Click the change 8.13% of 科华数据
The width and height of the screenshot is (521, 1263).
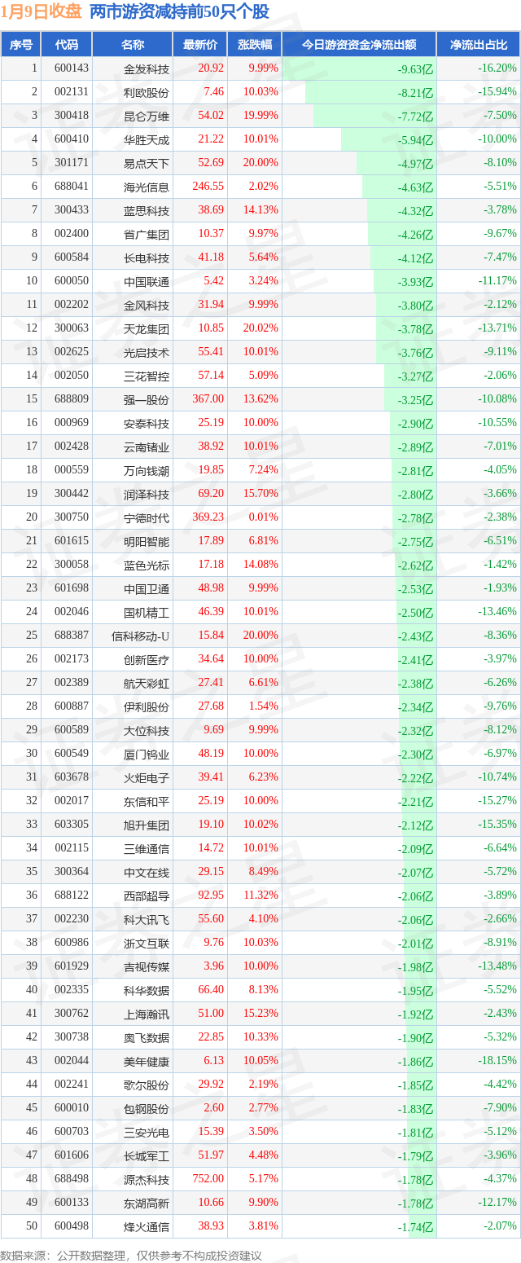pos(265,989)
